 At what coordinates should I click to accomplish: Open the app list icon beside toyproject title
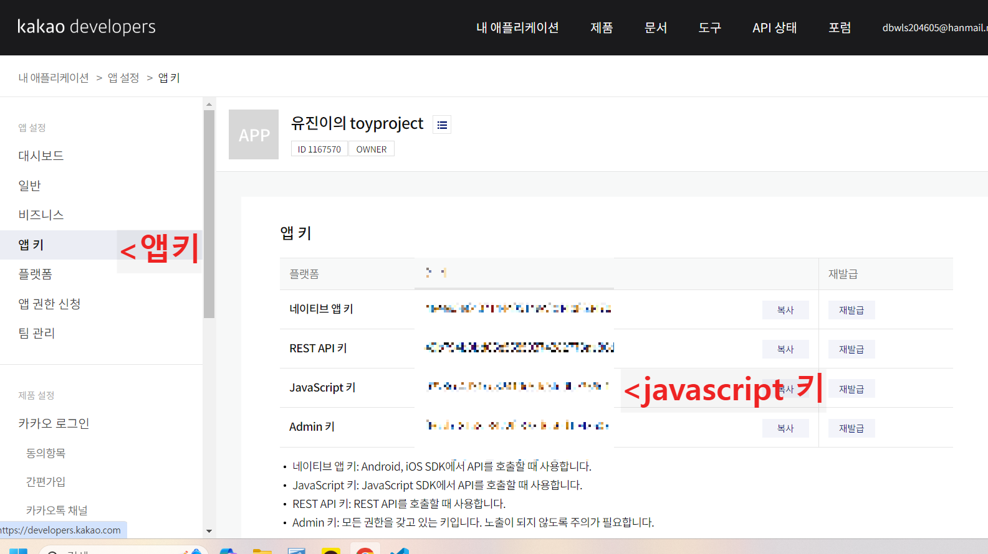tap(442, 125)
